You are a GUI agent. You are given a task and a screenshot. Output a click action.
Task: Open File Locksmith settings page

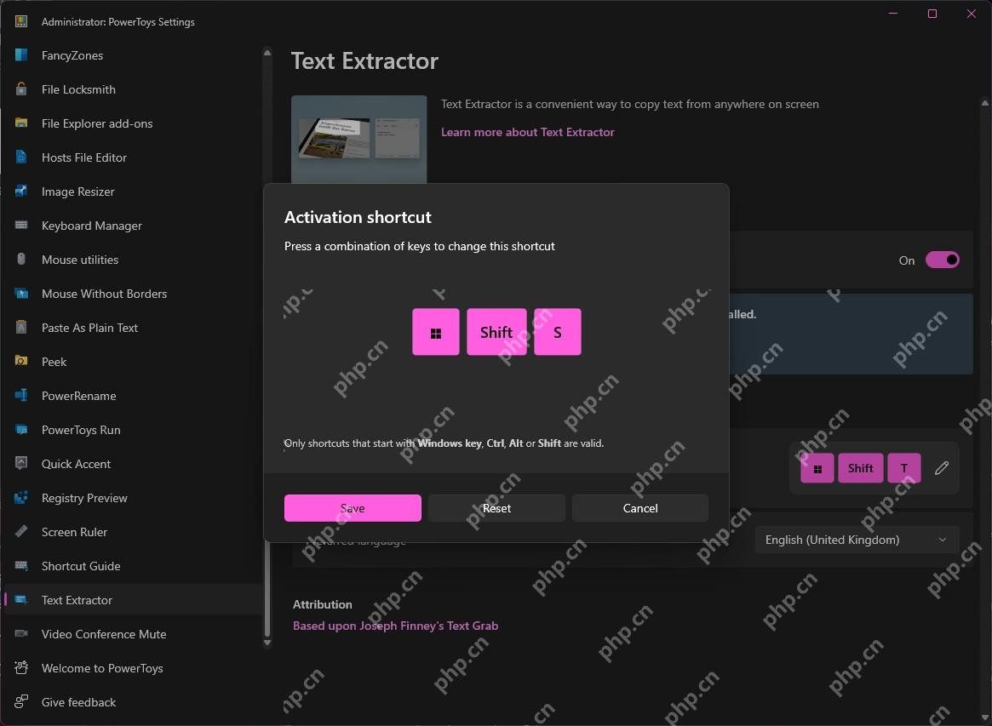pyautogui.click(x=78, y=90)
